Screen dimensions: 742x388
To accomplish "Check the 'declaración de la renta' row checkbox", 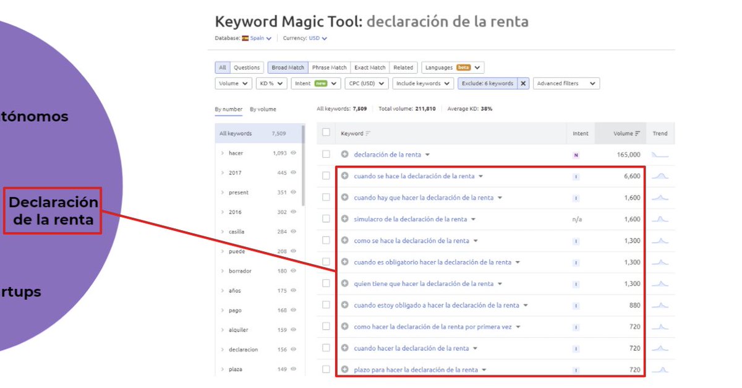I will [x=326, y=155].
